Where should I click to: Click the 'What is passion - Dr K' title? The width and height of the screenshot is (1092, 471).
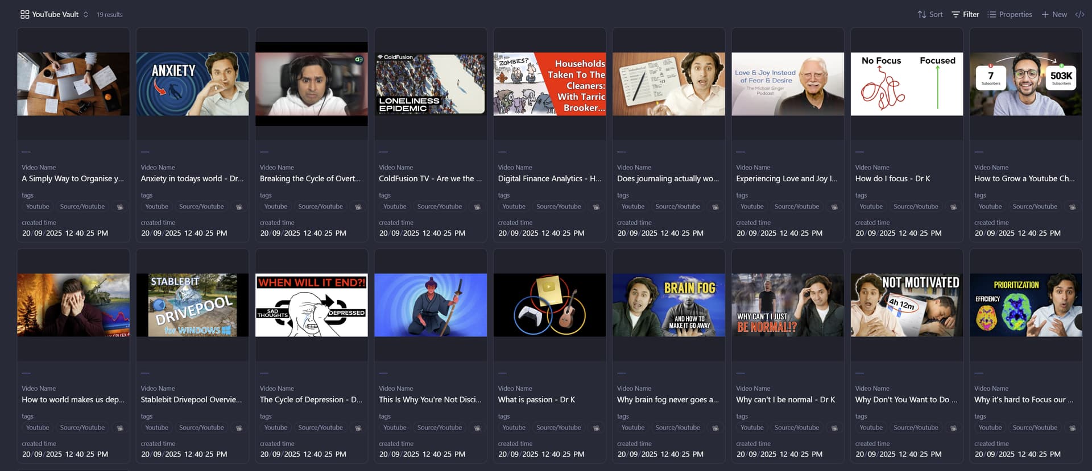pos(536,399)
